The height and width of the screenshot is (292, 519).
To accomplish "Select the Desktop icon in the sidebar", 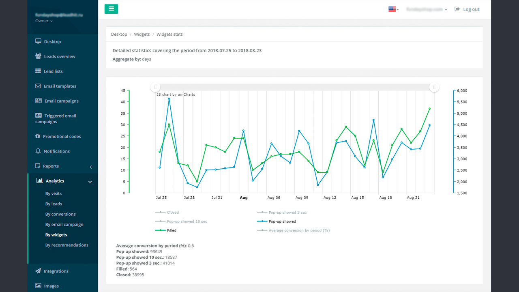I will coord(37,41).
